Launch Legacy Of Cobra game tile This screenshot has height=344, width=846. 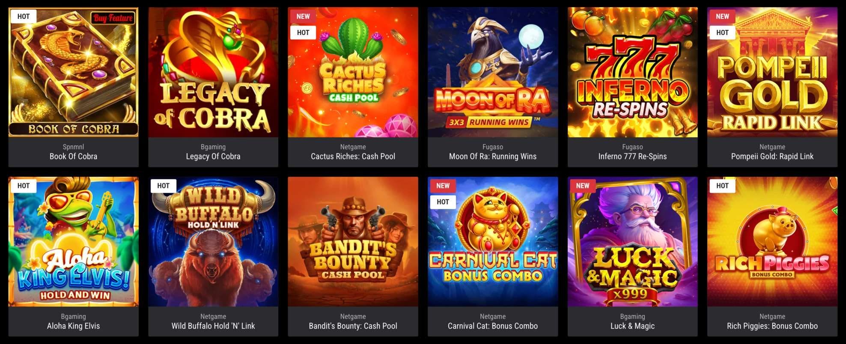(213, 72)
